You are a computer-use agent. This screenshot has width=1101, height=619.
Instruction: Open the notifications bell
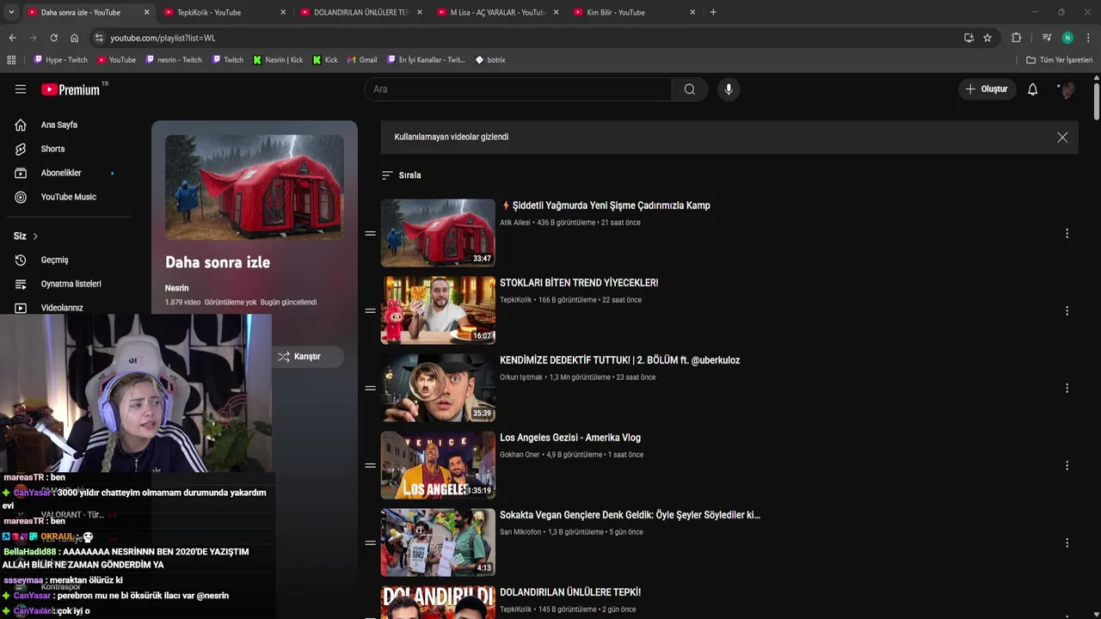click(x=1032, y=89)
